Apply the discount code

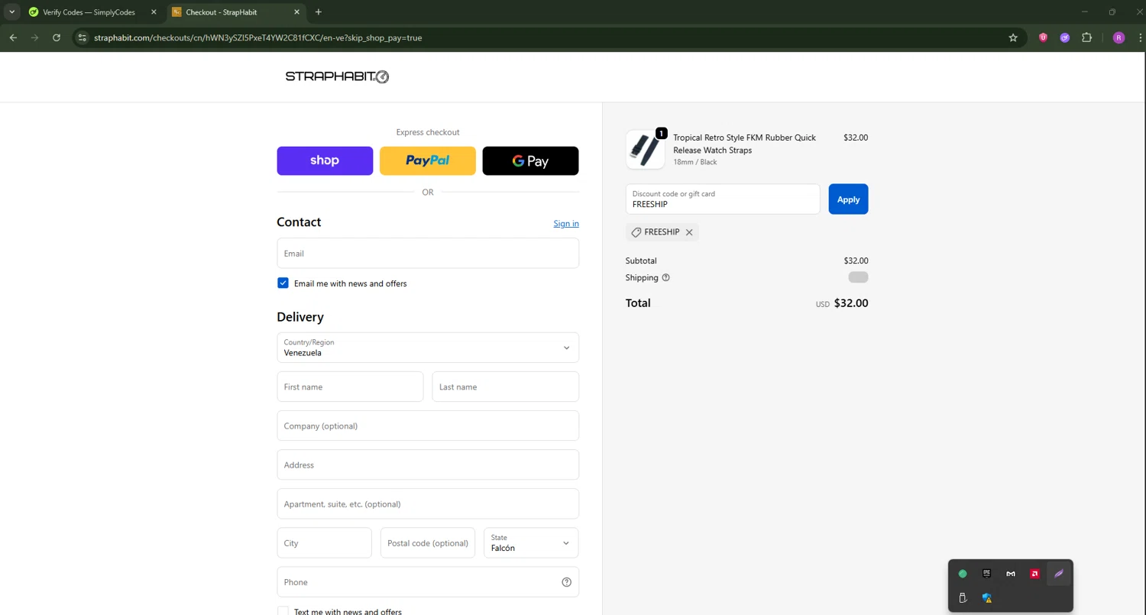[x=848, y=199]
